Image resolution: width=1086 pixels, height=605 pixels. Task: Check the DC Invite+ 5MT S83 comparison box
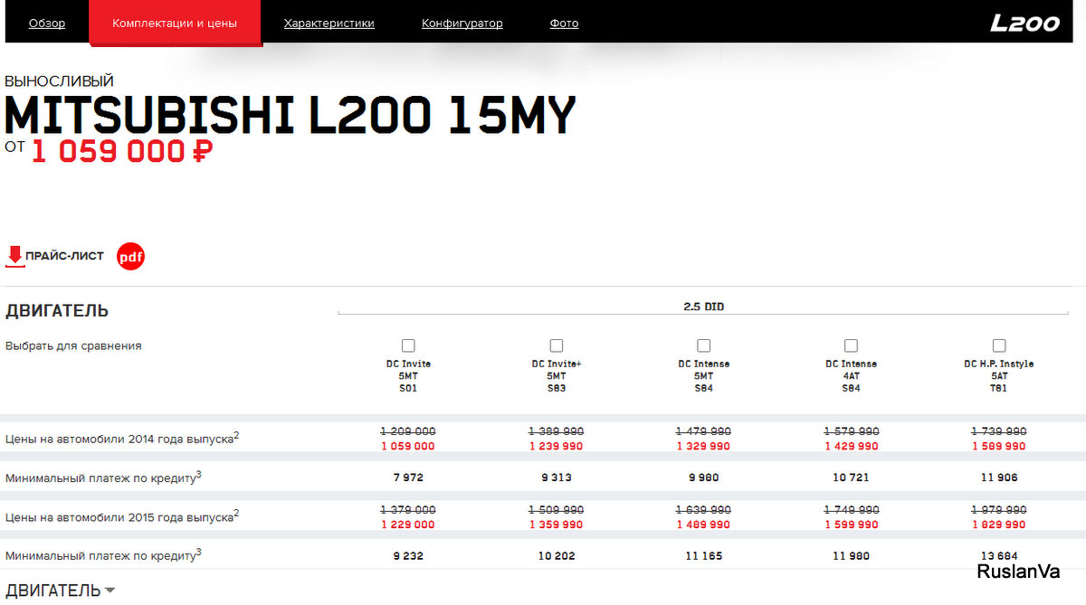pyautogui.click(x=556, y=345)
